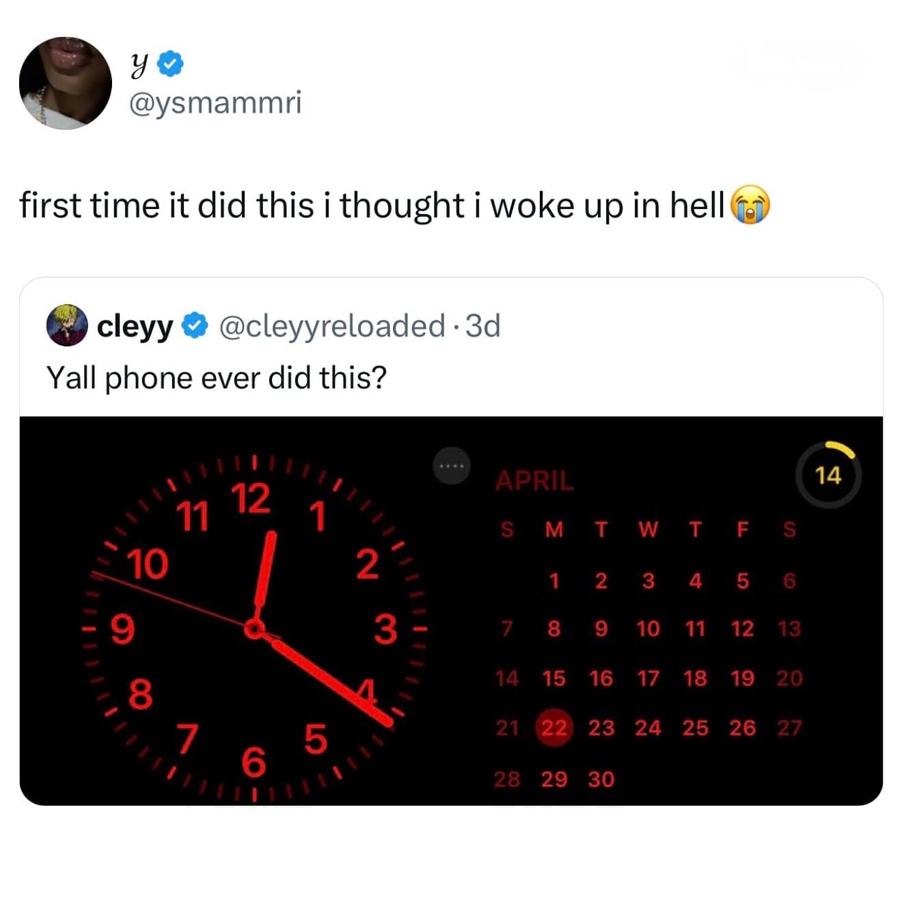
Task: Toggle selection of April 30
Action: (601, 779)
